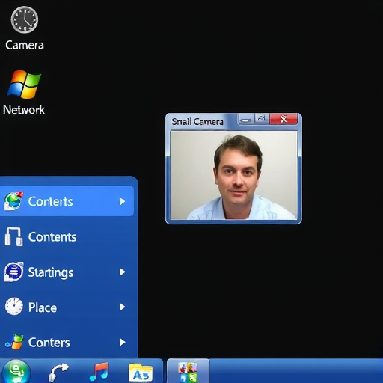Open the Place menu entry
This screenshot has height=383, width=383.
click(x=67, y=307)
